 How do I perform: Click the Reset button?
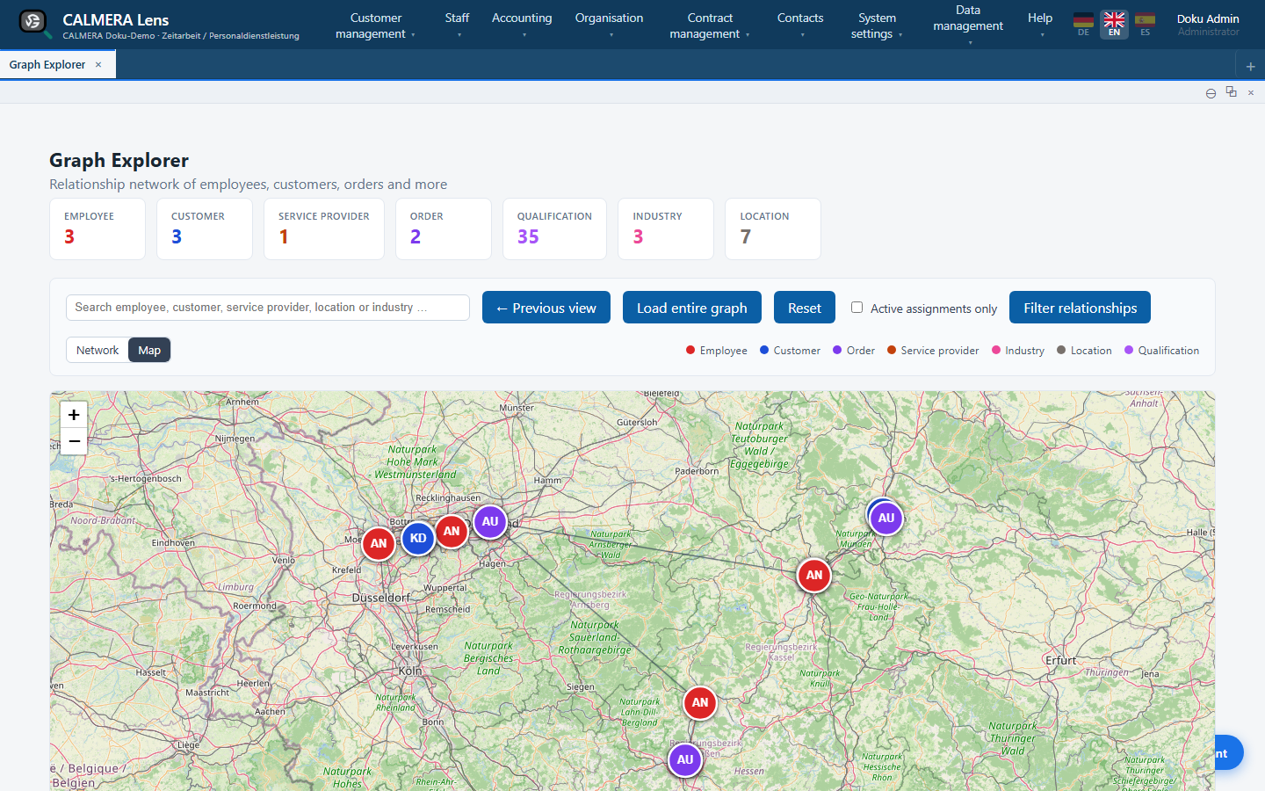[x=805, y=308]
